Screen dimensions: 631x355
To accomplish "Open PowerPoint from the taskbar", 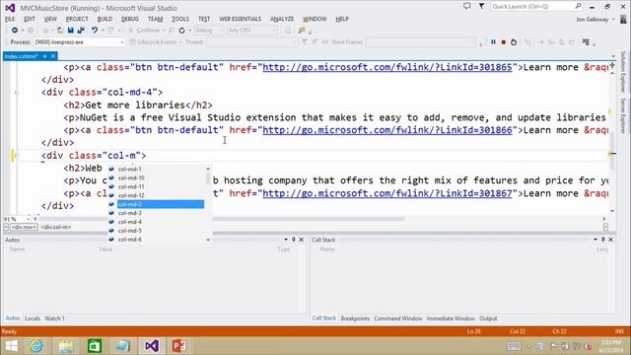I will coord(179,346).
